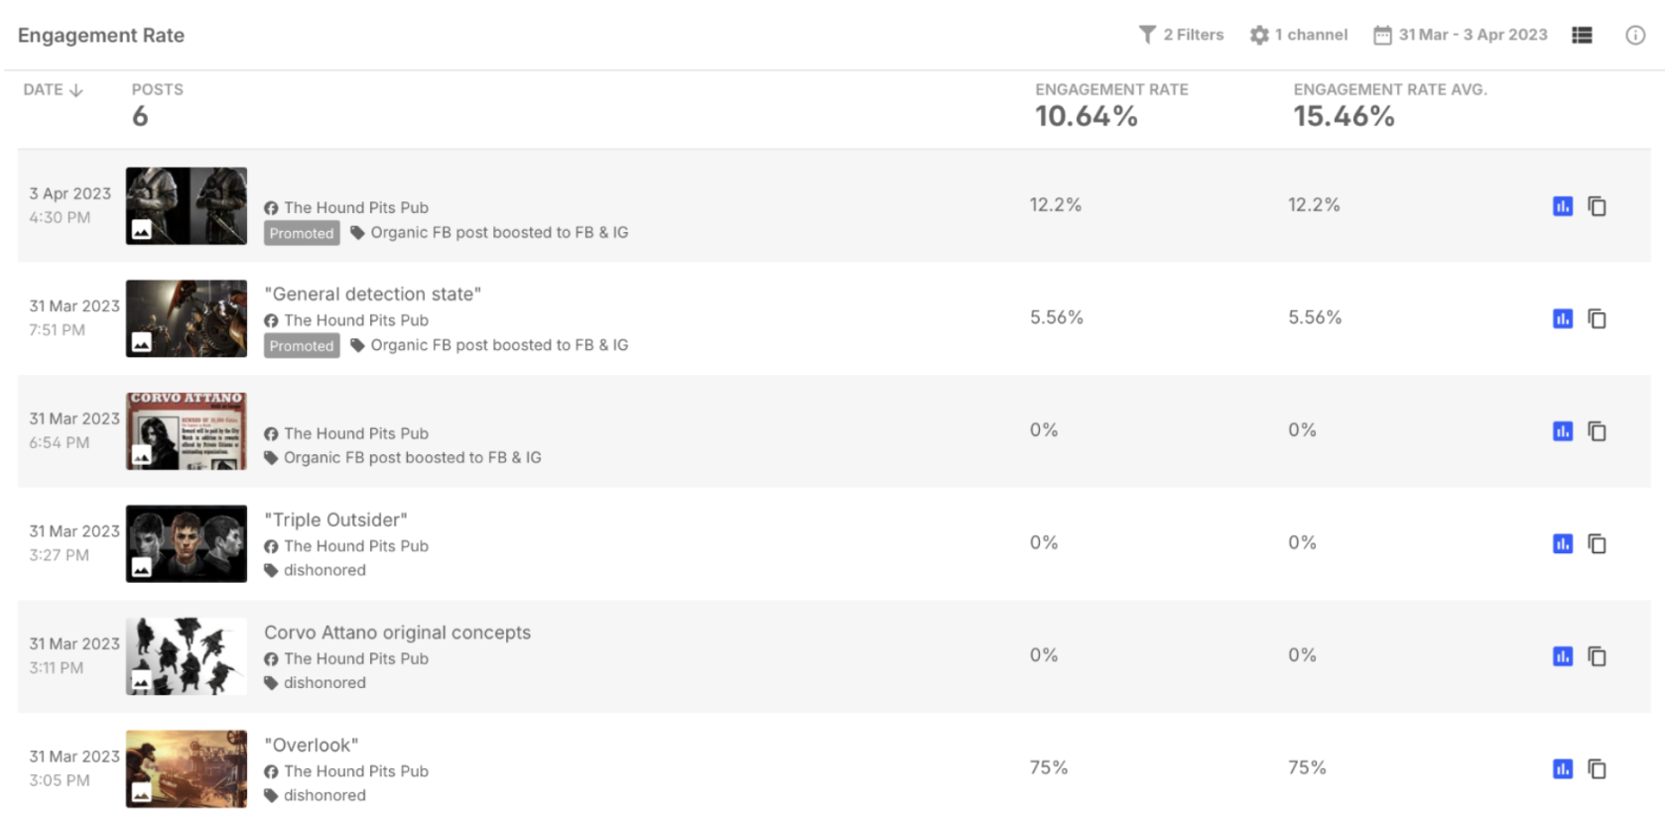Screen dimensions: 1669x815
Task: Sort by ENGAGEMENT RATE AVG. column header
Action: 1389,89
